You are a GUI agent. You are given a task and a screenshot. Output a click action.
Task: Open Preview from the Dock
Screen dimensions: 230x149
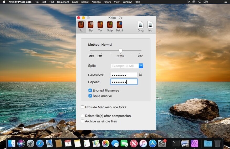pyautogui.click(x=185, y=143)
